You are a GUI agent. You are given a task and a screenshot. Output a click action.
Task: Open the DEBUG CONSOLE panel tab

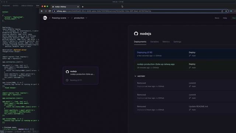pyautogui.click(x=27, y=6)
